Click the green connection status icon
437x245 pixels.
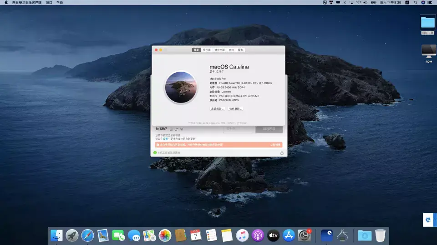[155, 153]
